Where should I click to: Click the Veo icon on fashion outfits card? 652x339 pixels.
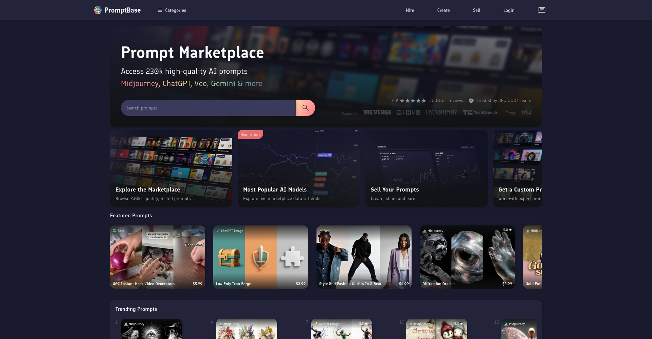click(x=321, y=231)
